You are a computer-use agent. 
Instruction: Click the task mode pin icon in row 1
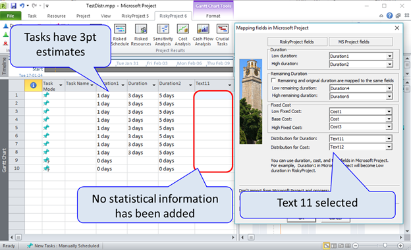(46, 95)
